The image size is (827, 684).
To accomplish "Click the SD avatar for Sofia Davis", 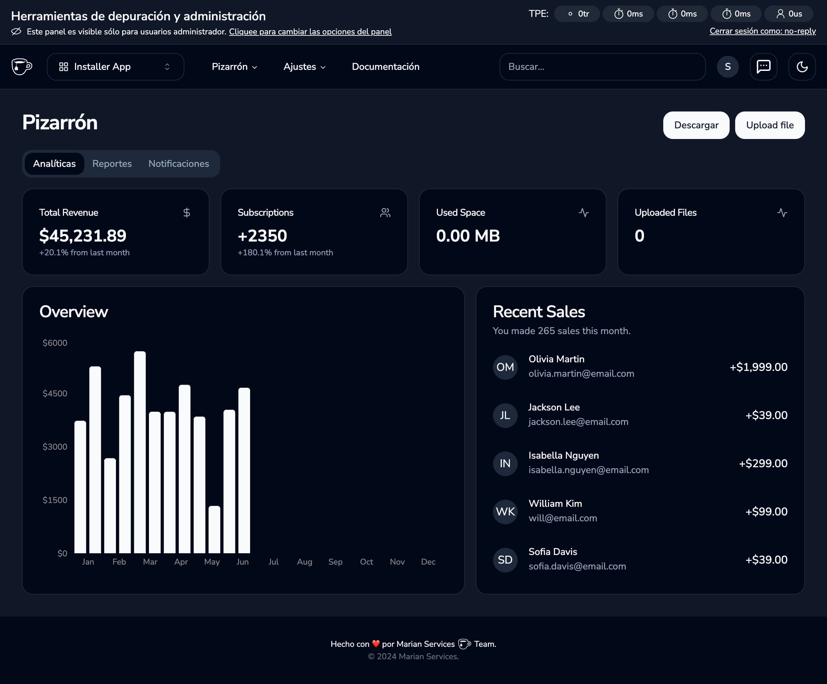I will (505, 559).
